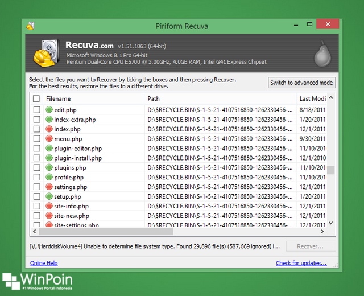Maximize the Piriform Recuva window

pos(309,24)
